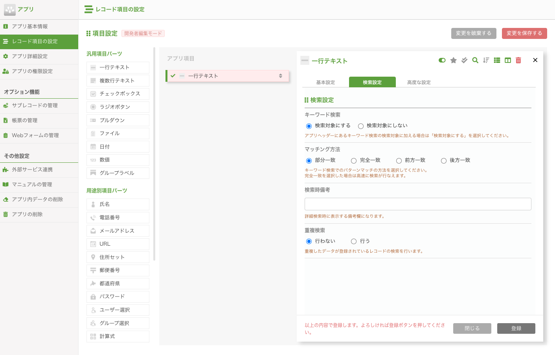555x355 pixels.
Task: Select 検索対象にしない radio button
Action: tap(361, 126)
